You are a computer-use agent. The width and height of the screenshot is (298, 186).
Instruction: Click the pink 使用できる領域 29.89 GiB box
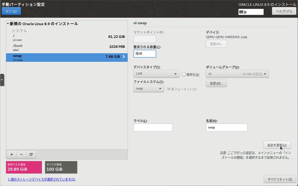tap(24, 167)
